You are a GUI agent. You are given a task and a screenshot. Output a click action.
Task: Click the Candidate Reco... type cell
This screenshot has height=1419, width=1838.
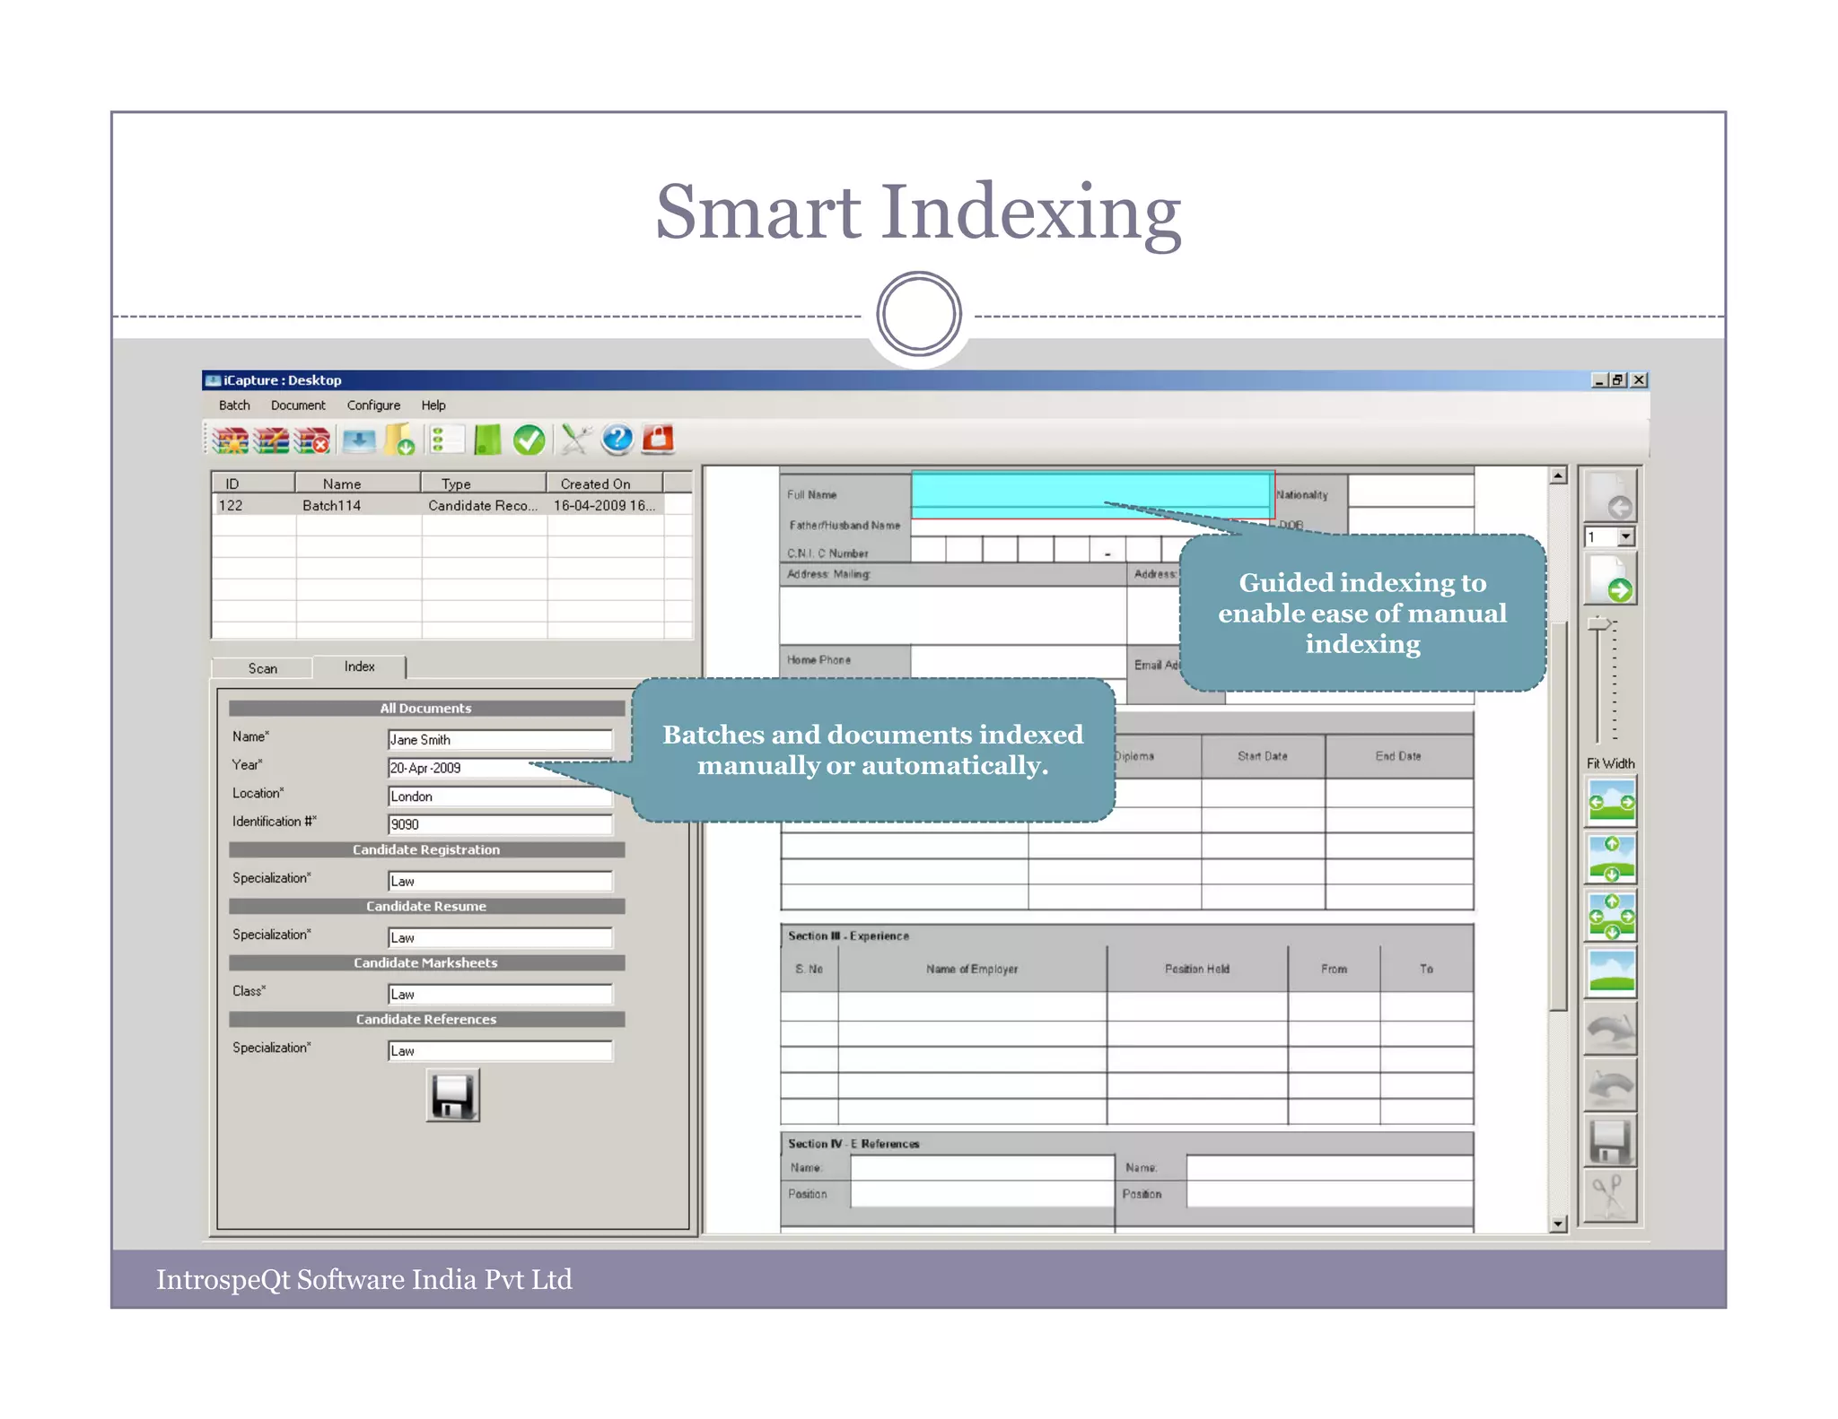(x=483, y=505)
